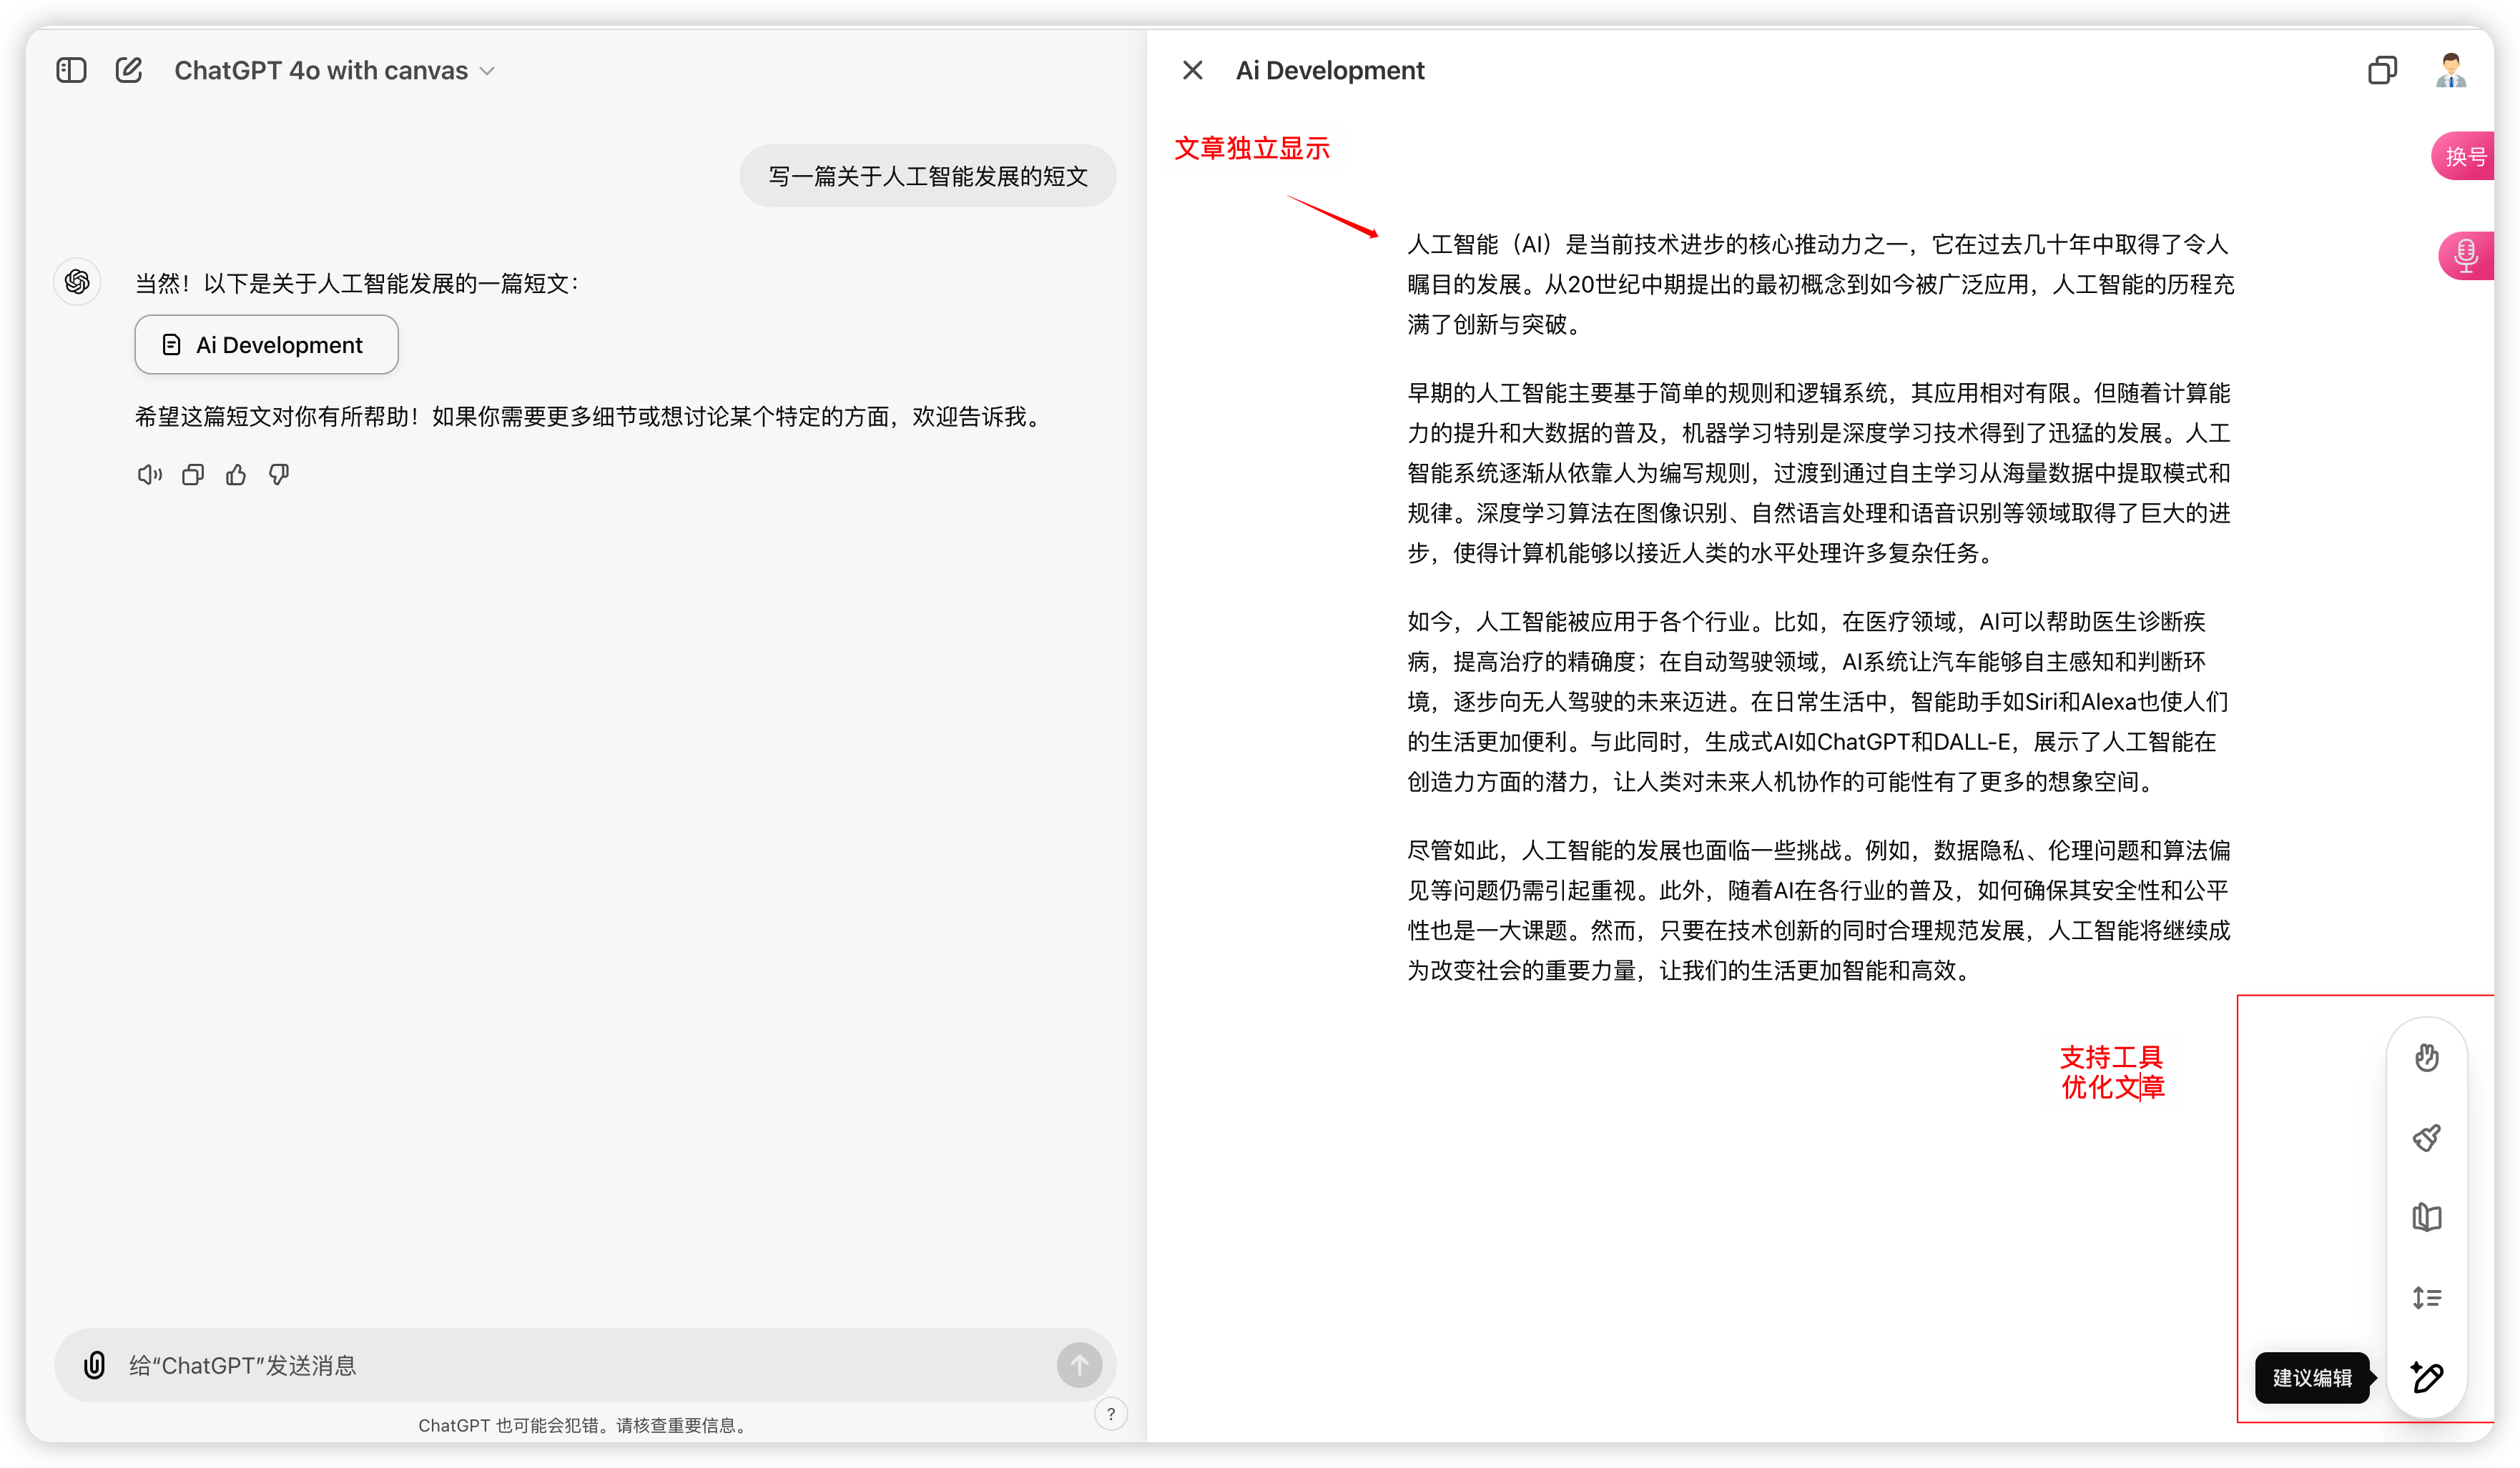Give thumbs down to the response
The width and height of the screenshot is (2520, 1468).
[279, 475]
